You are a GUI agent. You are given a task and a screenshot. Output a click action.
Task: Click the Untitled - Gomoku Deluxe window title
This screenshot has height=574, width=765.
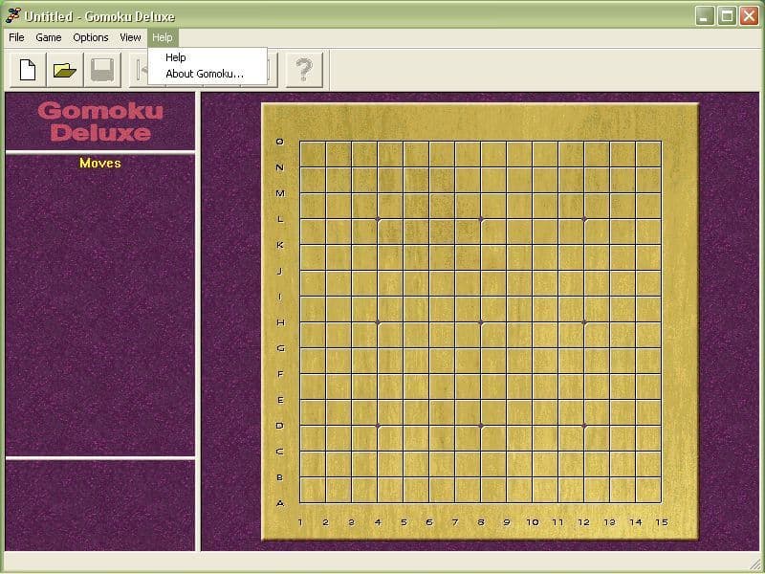coord(99,16)
